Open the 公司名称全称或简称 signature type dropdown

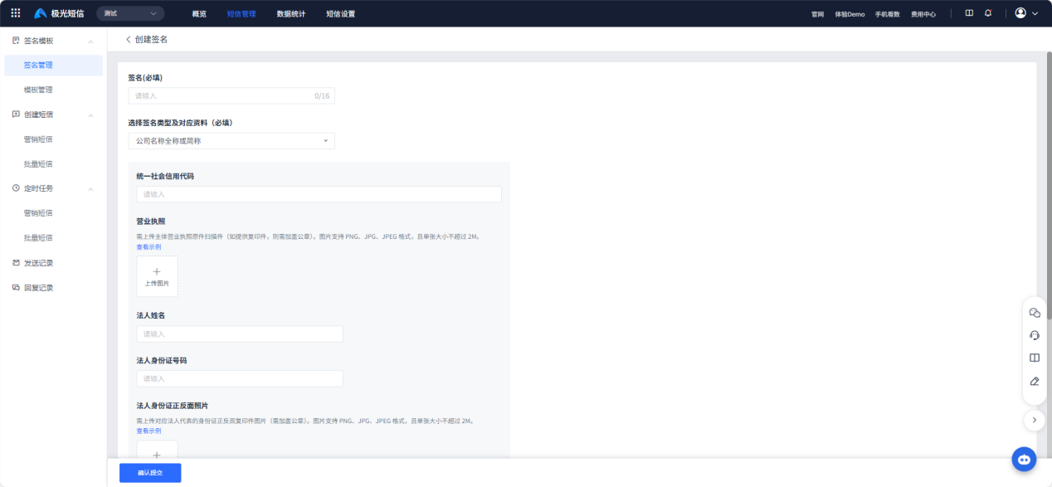point(231,141)
